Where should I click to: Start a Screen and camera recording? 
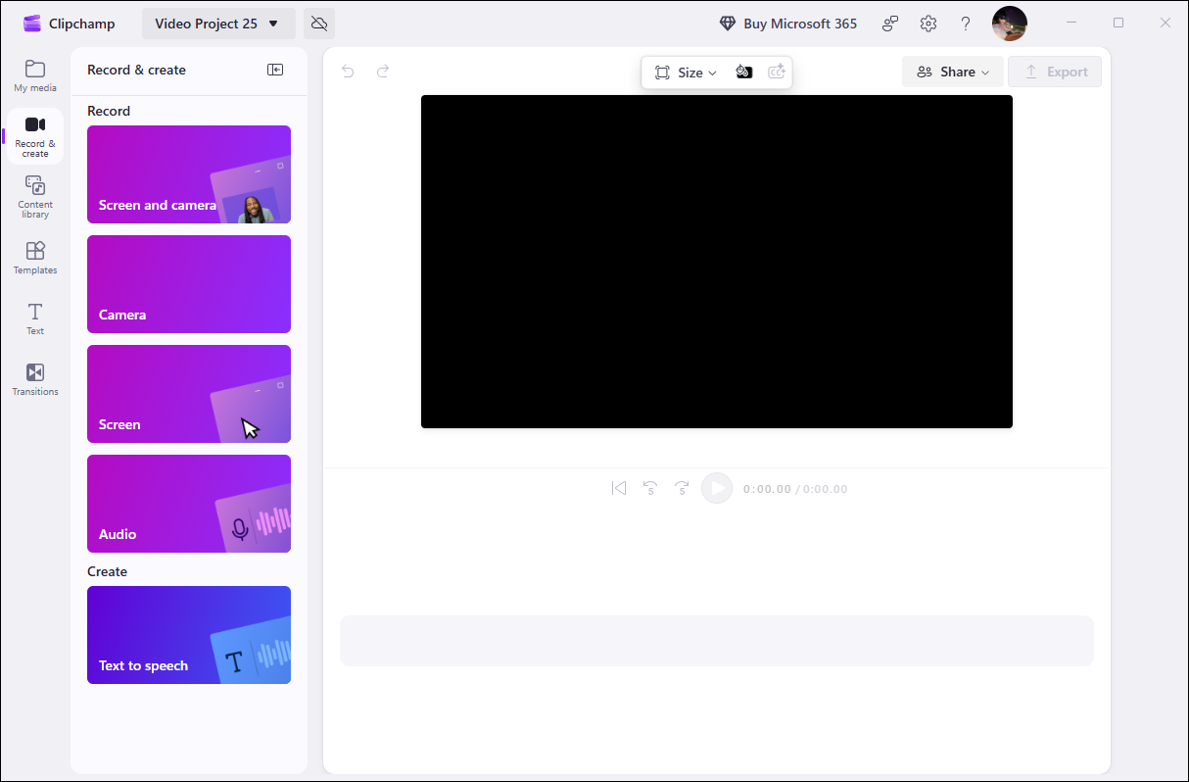pos(189,174)
